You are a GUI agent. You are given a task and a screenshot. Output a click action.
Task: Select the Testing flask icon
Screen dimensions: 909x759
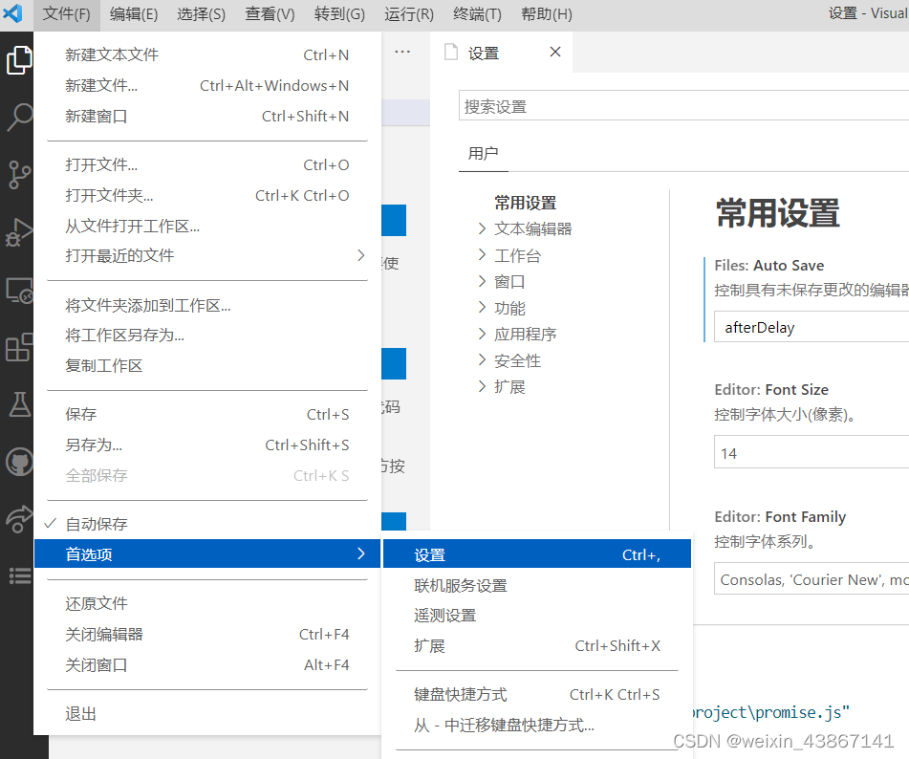20,403
